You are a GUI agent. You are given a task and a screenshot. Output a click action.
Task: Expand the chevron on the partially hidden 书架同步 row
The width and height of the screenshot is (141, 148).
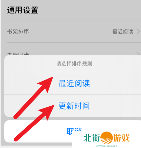click(x=139, y=53)
